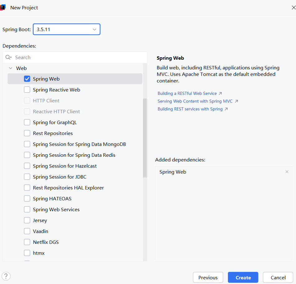Viewport: 296px width, 284px height.
Task: Remove Spring Web from added dependencies
Action: 287,172
